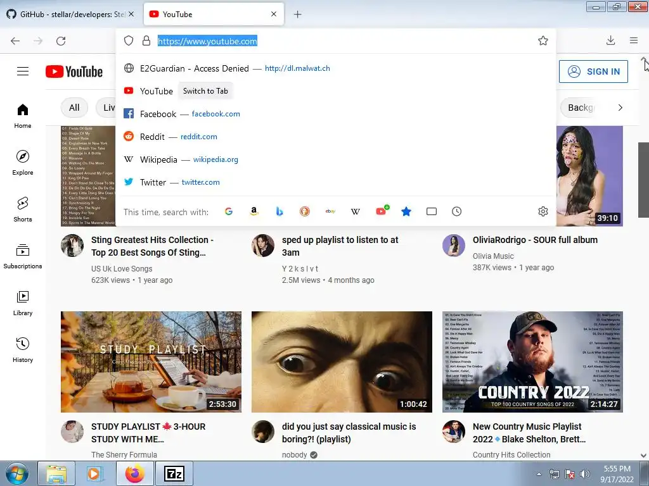Open Country Hits Collection channel
Image resolution: width=649 pixels, height=486 pixels.
511,454
